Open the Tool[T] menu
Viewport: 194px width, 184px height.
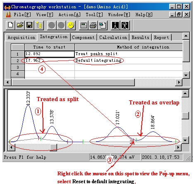[94, 15]
